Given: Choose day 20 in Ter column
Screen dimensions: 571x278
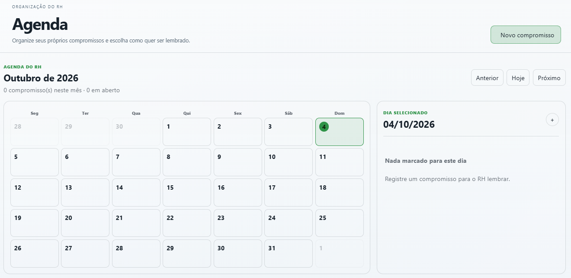Looking at the screenshot, I should (85, 223).
